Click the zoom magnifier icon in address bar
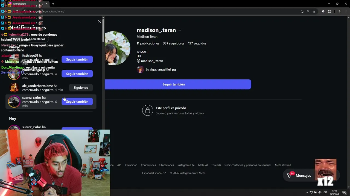Image resolution: width=350 pixels, height=196 pixels. pos(308,11)
